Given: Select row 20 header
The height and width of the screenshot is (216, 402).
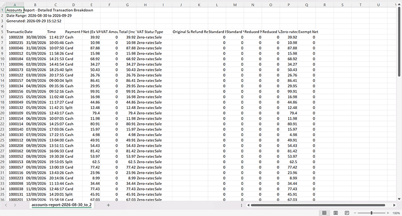Looking at the screenshot, I should pyautogui.click(x=3, y=113).
